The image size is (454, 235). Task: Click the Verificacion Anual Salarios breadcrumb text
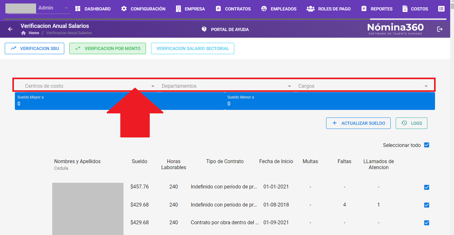pyautogui.click(x=69, y=33)
